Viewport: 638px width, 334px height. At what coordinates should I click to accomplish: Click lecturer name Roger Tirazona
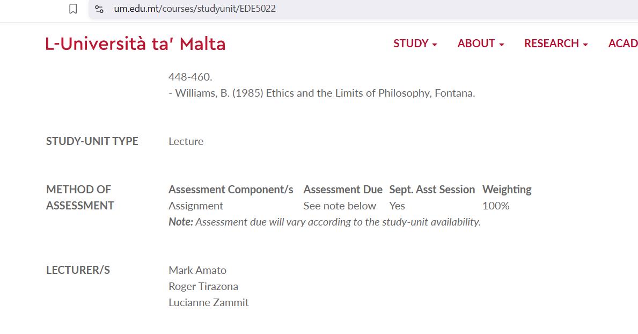click(x=203, y=286)
